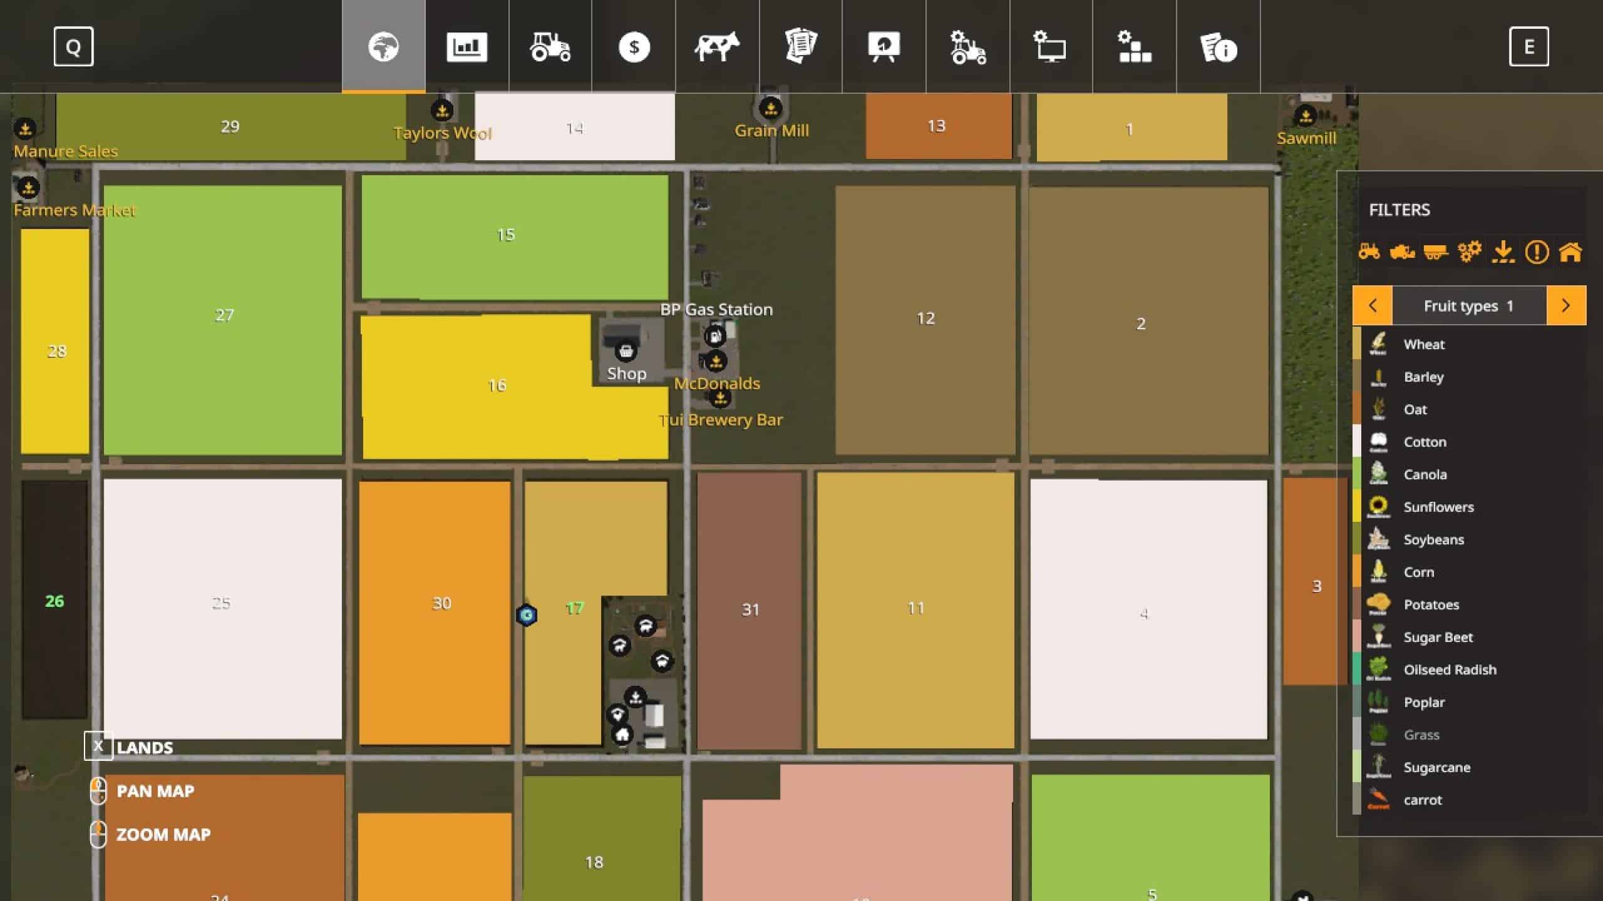Click the Shop basket icon on map
Image resolution: width=1603 pixels, height=901 pixels.
tap(626, 352)
